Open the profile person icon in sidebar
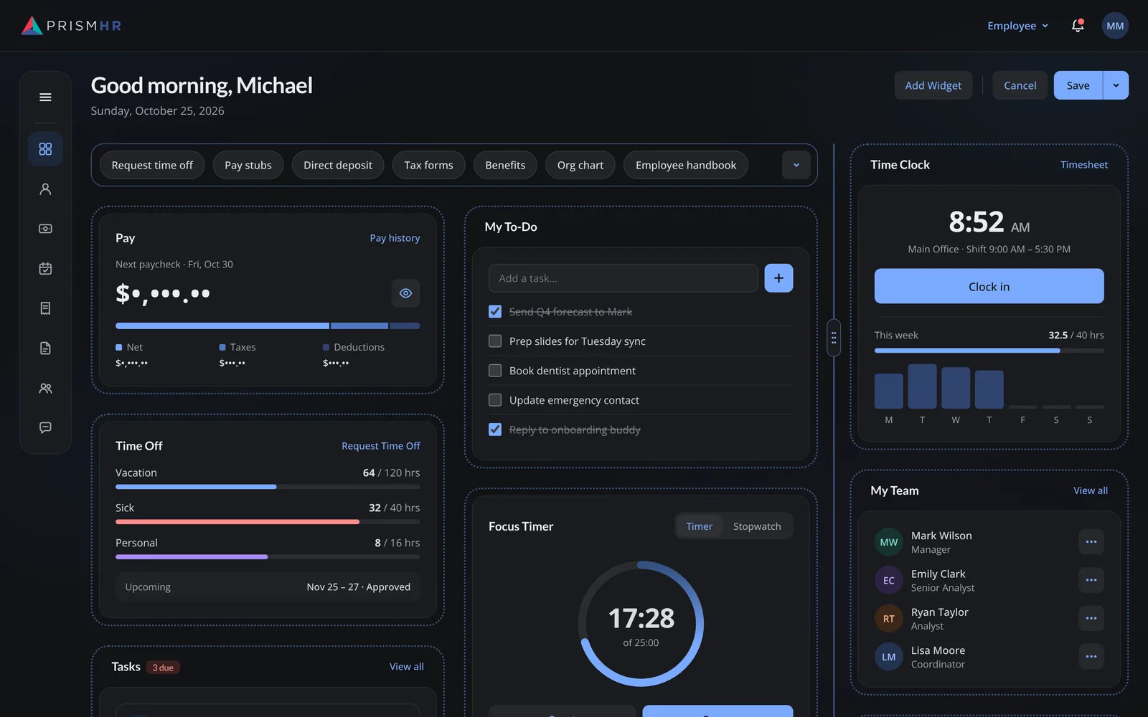The image size is (1148, 717). click(45, 189)
